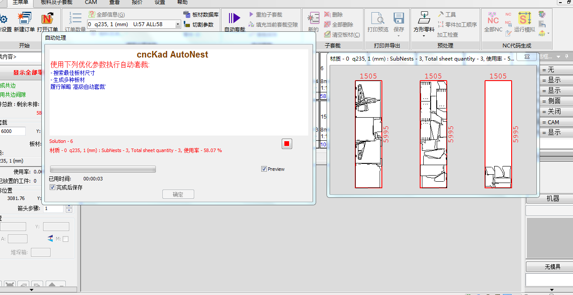Open the 设置 ribbon tab
The height and width of the screenshot is (295, 573).
(160, 2)
